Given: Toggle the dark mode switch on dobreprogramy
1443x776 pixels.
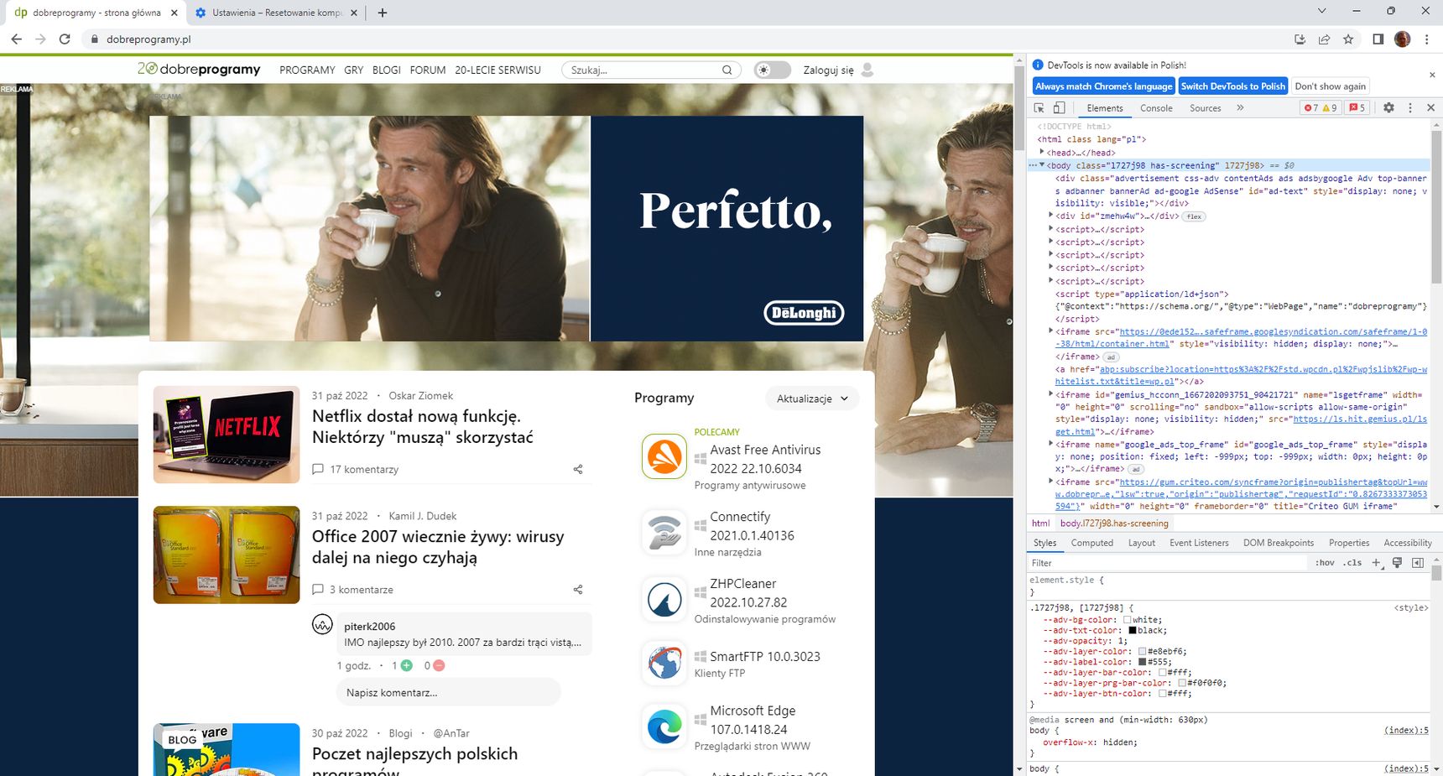Looking at the screenshot, I should coord(772,70).
